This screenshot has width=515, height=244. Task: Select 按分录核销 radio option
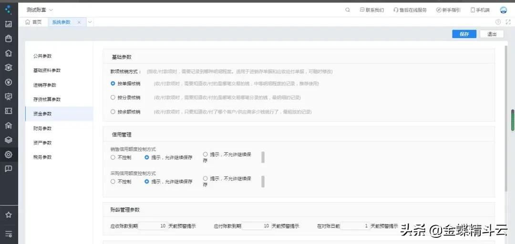[x=113, y=98]
